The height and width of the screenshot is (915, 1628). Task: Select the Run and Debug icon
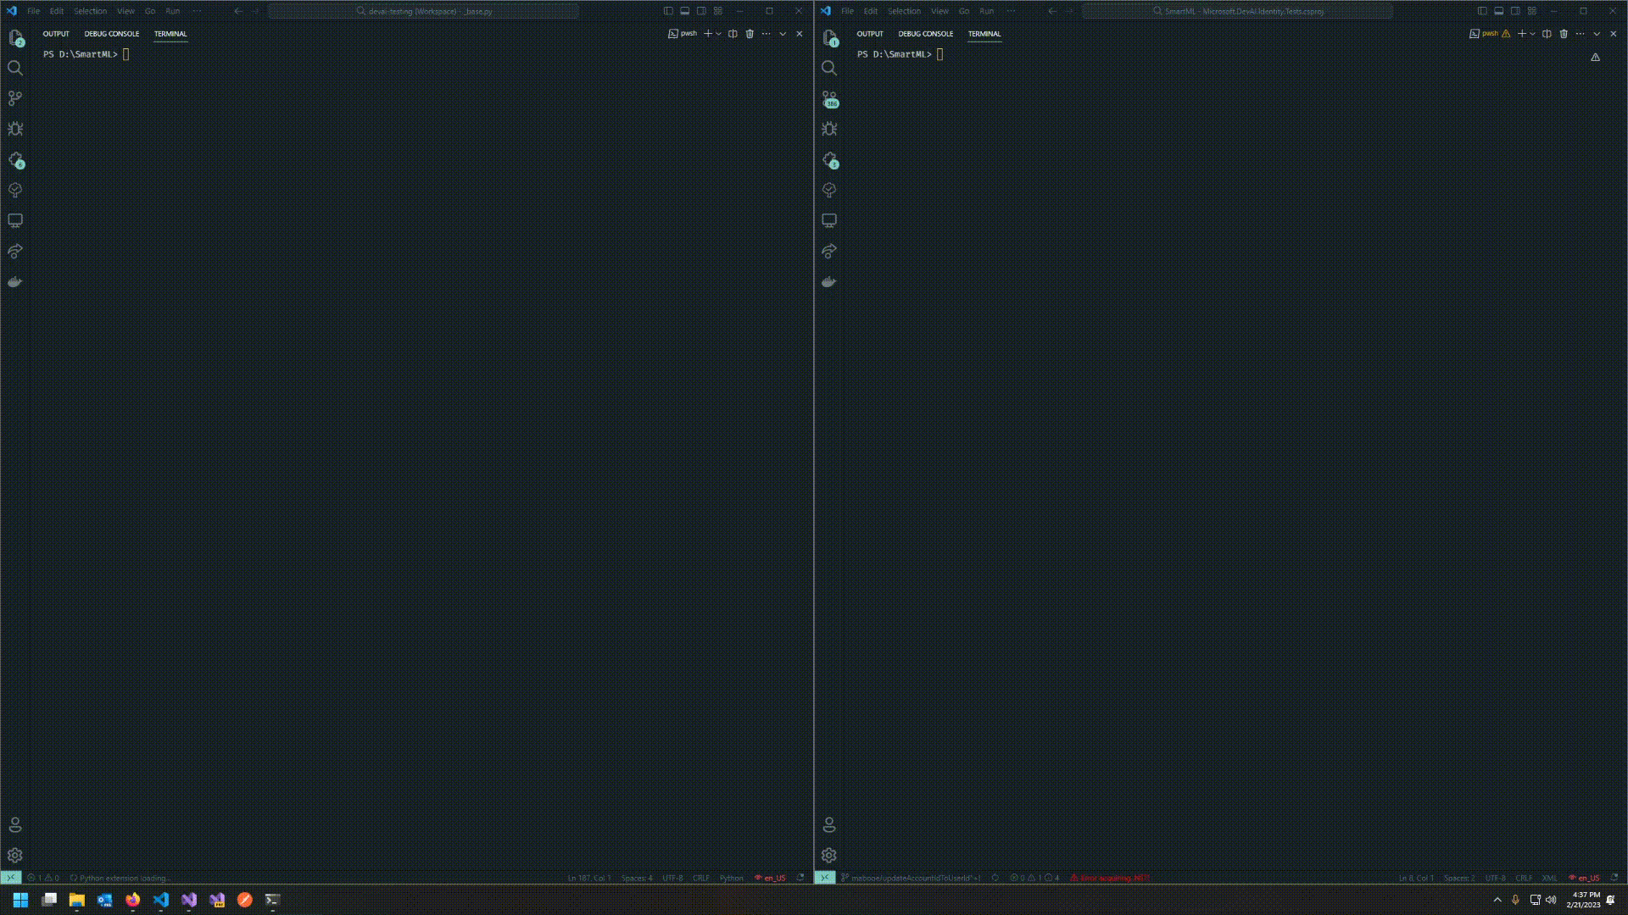15,128
